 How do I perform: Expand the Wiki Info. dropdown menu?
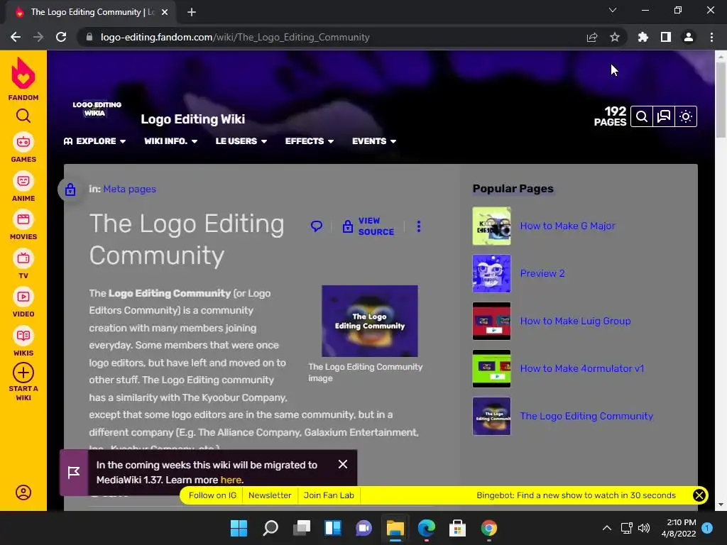pos(170,141)
